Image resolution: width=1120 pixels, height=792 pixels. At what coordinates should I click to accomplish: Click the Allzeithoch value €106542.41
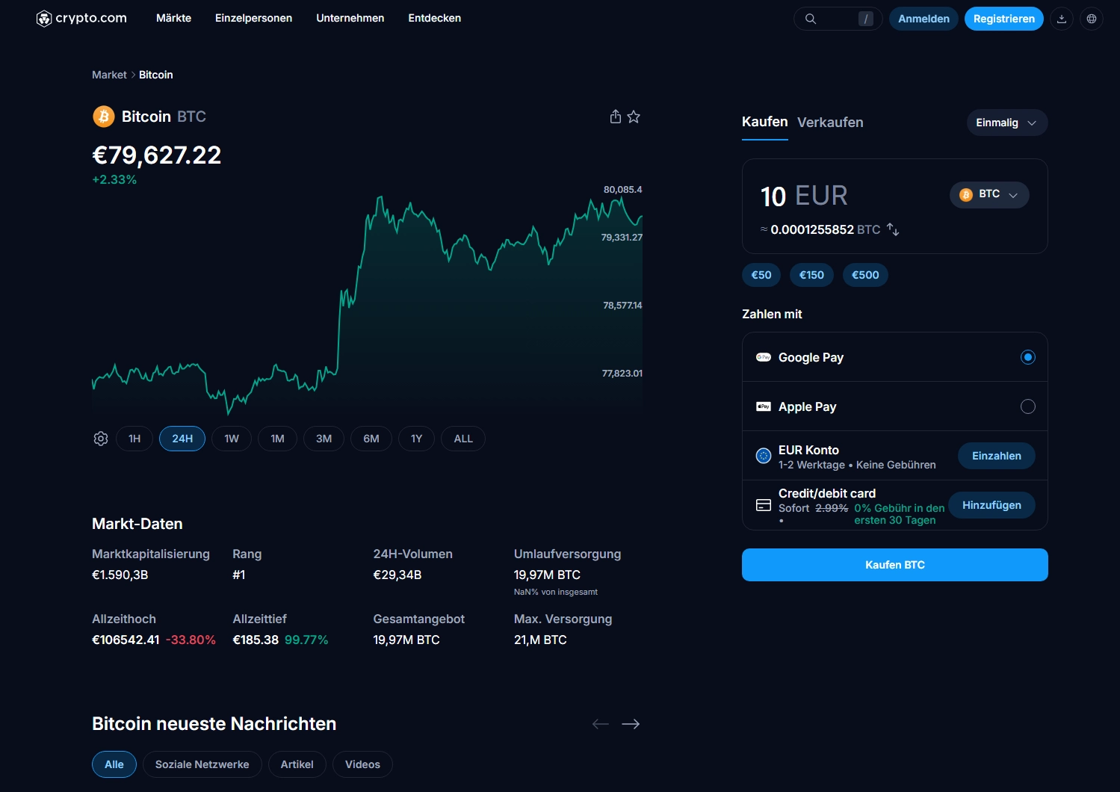[x=126, y=640]
